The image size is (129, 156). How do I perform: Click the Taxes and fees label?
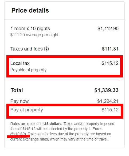coord(26,49)
